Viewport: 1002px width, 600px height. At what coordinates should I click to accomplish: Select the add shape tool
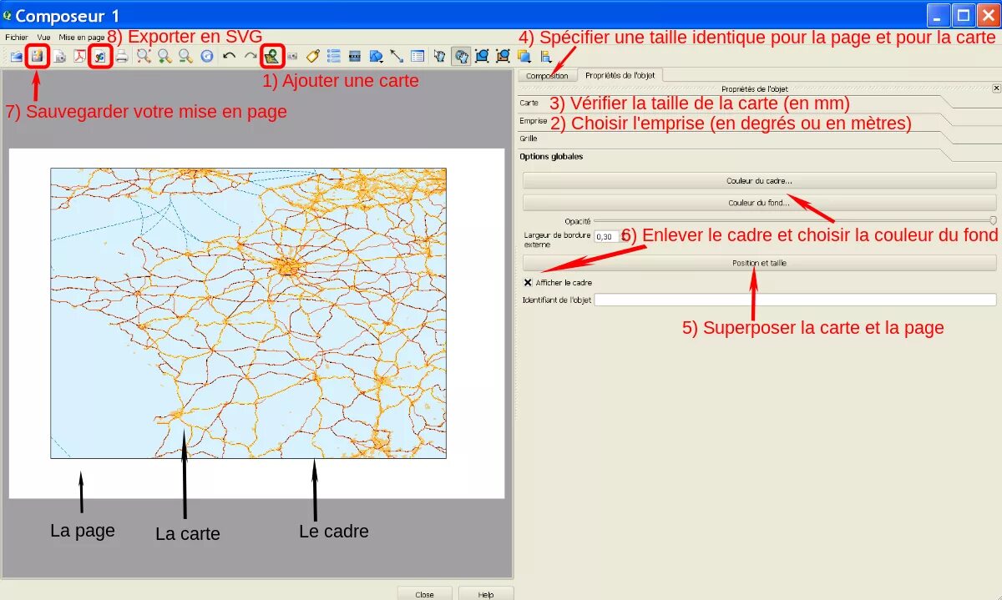(x=376, y=57)
